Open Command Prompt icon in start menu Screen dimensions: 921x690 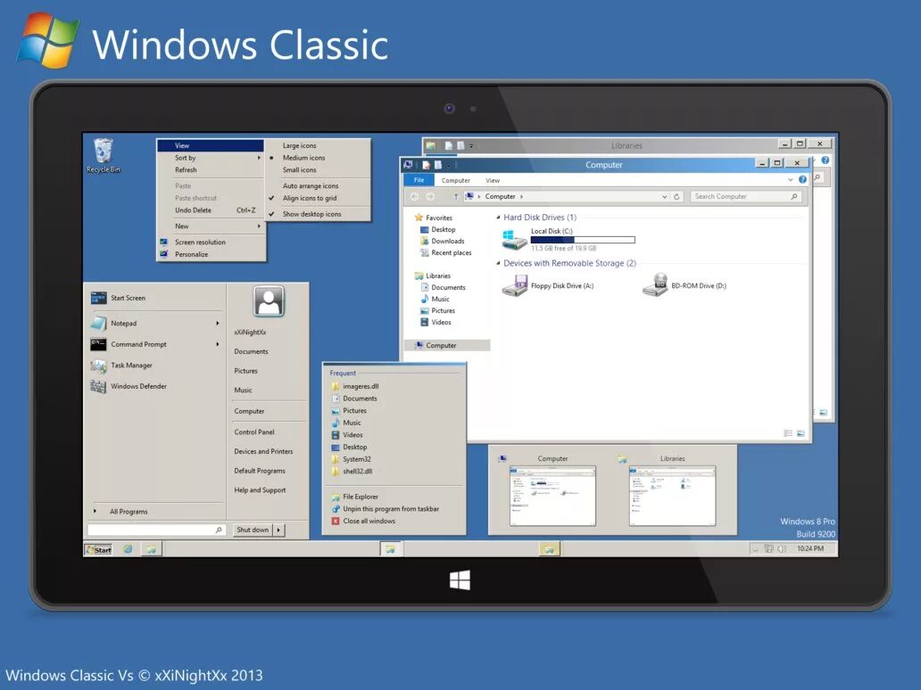tap(99, 344)
